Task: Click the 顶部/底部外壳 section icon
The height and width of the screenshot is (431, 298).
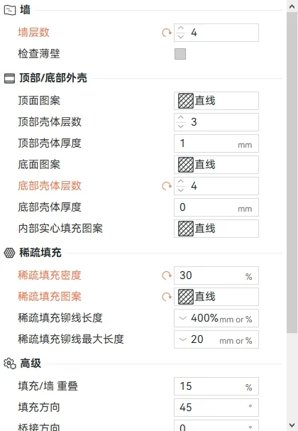Action: coord(10,78)
